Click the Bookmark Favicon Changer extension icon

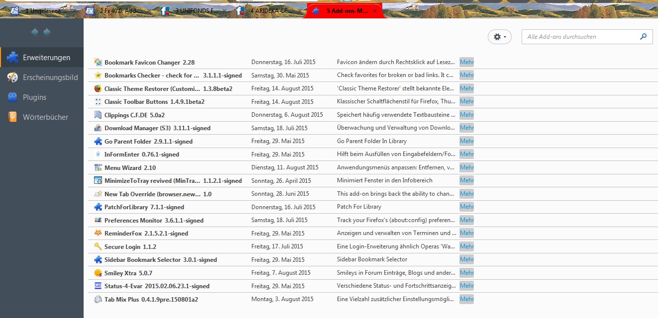[x=98, y=62]
